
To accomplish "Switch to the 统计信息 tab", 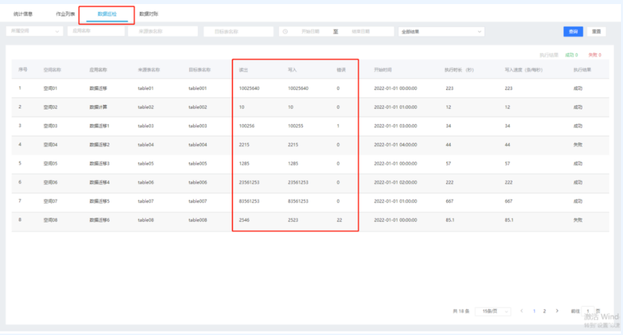I will point(23,13).
